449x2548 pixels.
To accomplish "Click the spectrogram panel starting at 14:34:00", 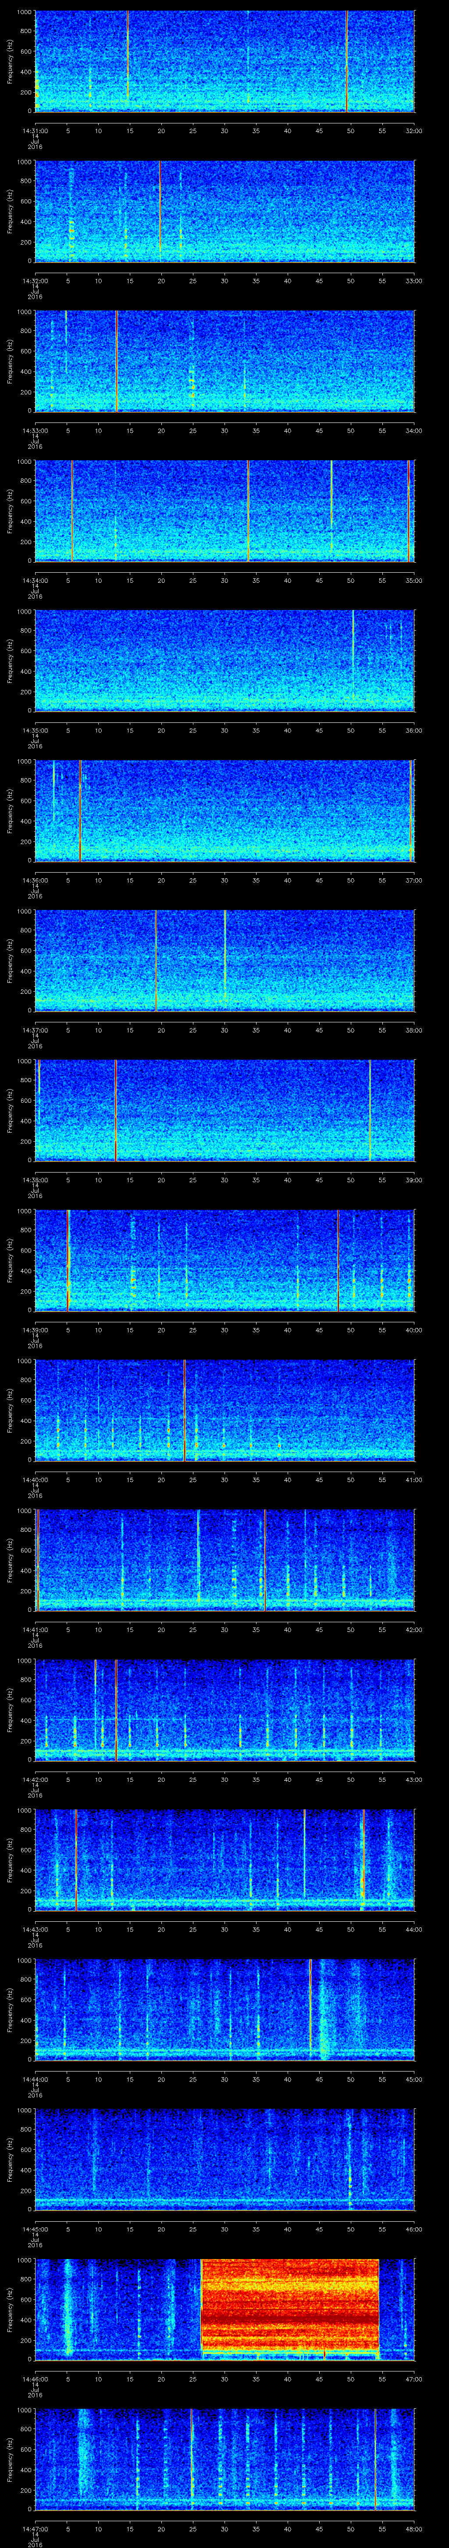I will pos(225,511).
